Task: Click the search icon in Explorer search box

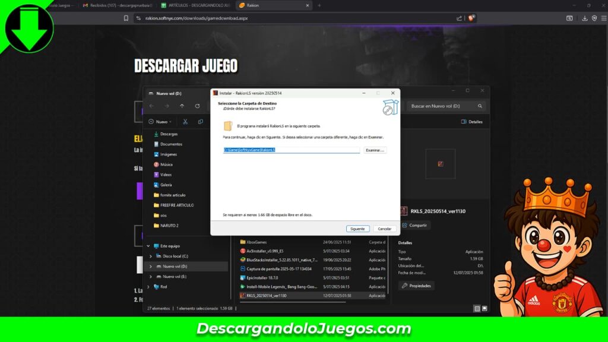Action: click(x=480, y=106)
